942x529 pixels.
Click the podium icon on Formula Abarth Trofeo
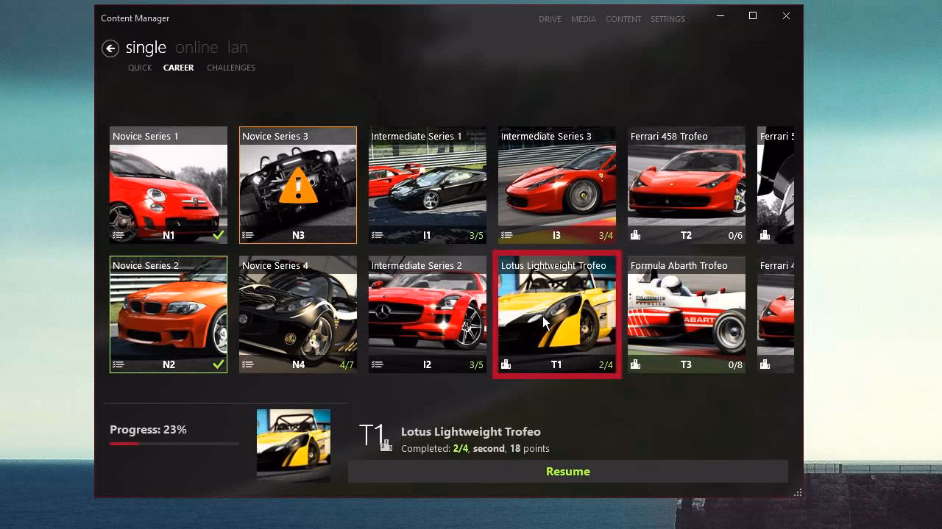pyautogui.click(x=635, y=364)
